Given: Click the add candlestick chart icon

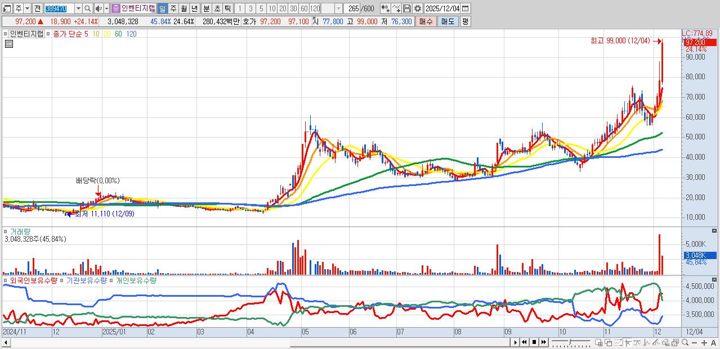Looking at the screenshot, I should point(385,8).
